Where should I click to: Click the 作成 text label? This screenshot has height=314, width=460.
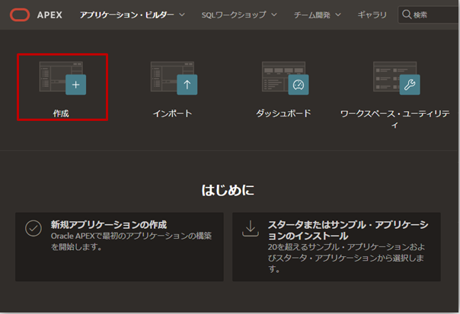pos(62,113)
